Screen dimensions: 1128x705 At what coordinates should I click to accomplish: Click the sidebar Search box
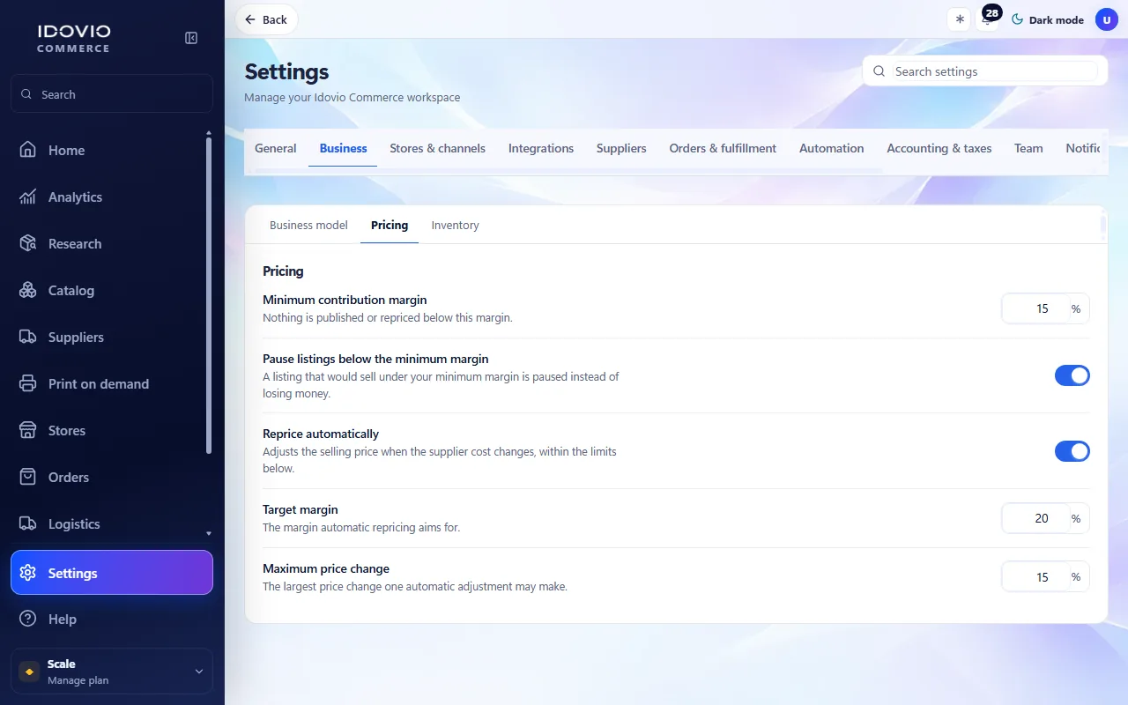pos(112,94)
